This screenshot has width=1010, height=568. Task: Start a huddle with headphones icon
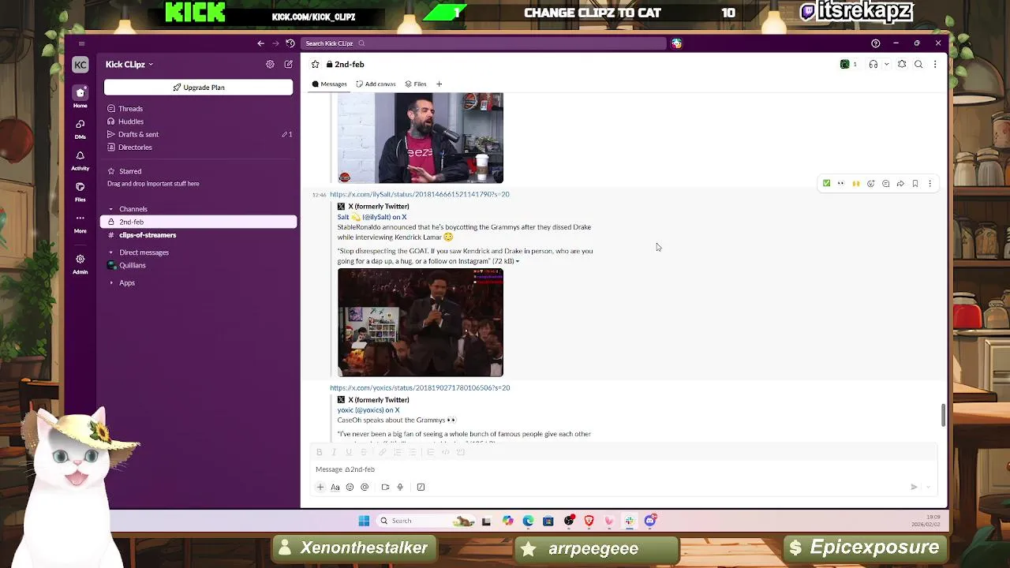873,65
